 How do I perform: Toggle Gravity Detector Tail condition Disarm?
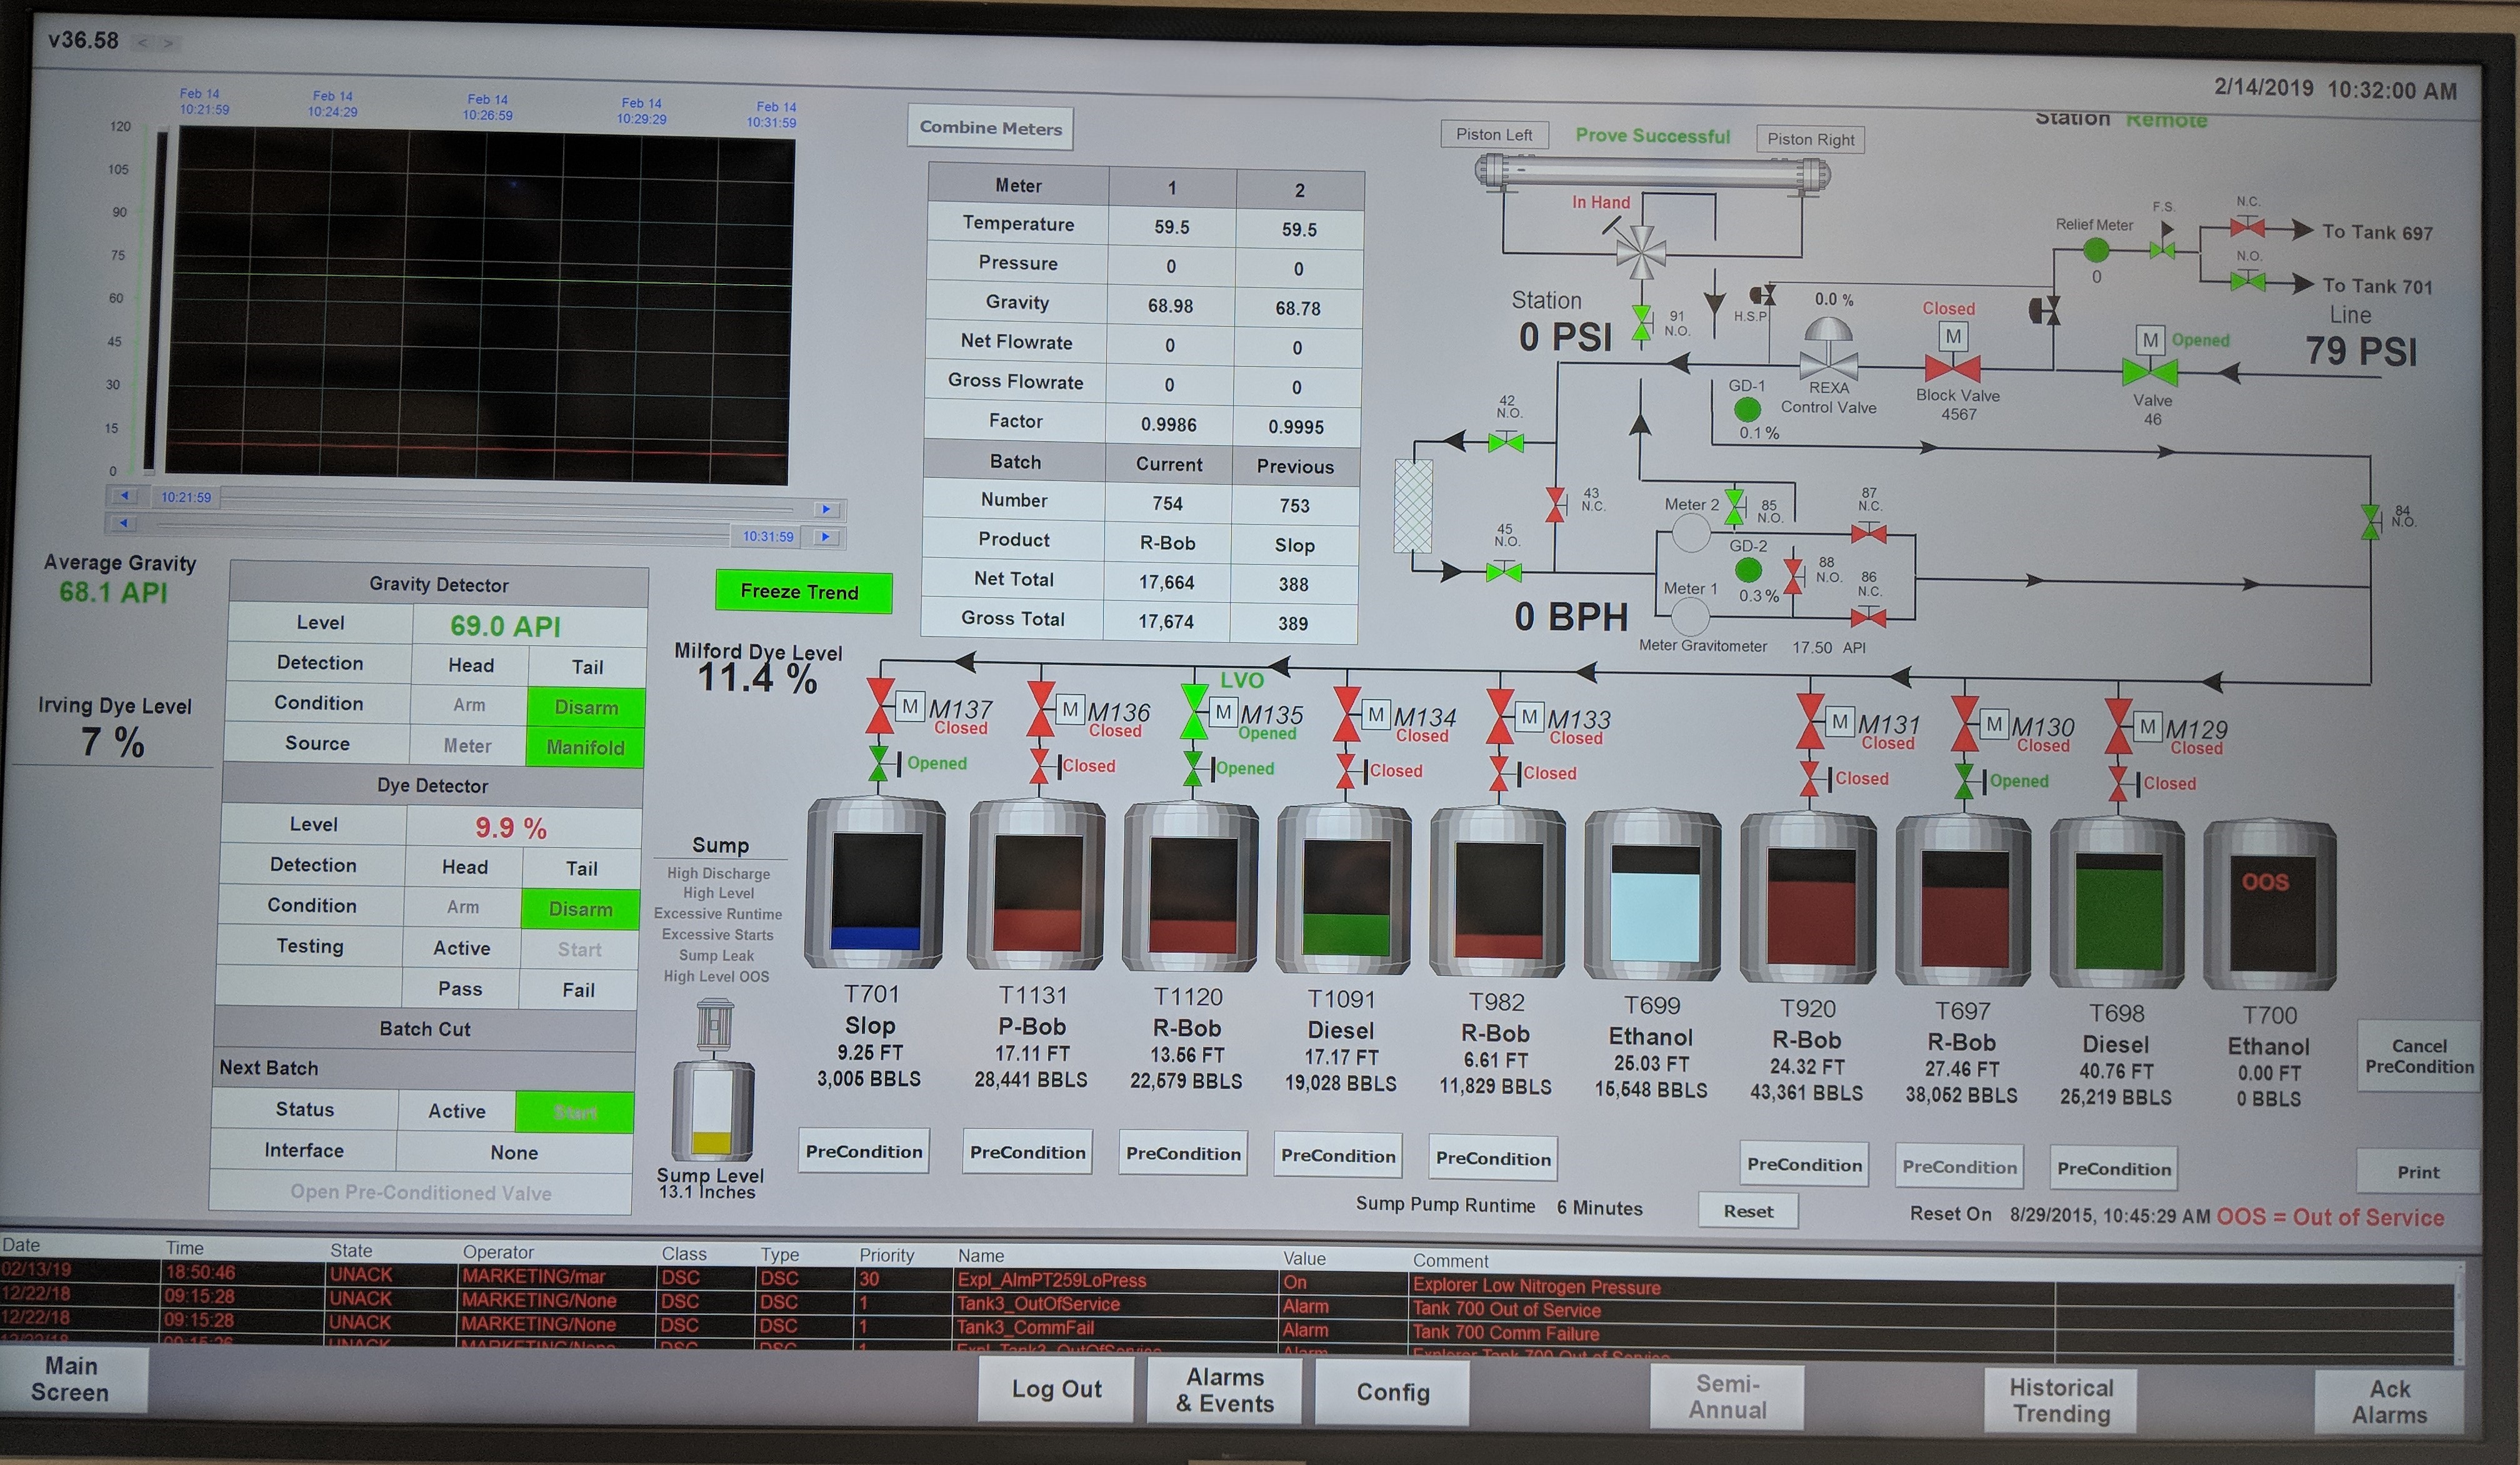(x=586, y=708)
